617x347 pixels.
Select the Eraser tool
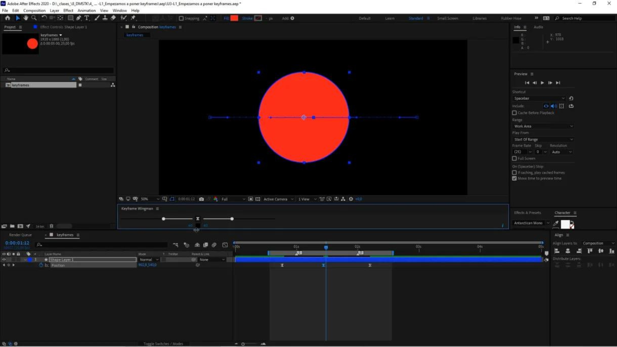[113, 18]
